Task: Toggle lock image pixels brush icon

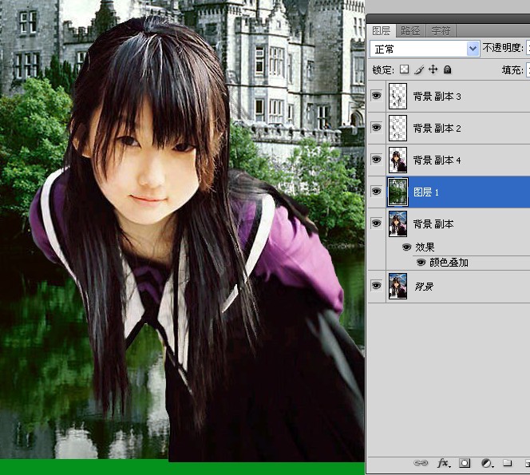Action: tap(419, 69)
